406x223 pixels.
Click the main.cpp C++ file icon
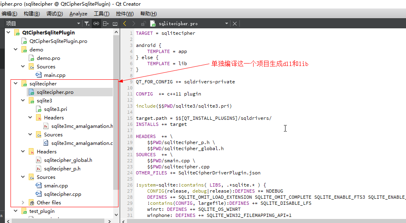pos(38,75)
